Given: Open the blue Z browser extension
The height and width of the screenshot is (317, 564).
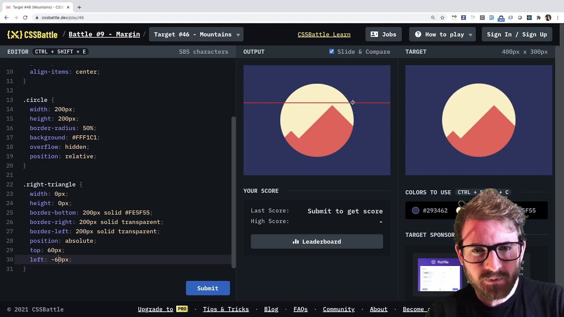Looking at the screenshot, I should pos(464,18).
